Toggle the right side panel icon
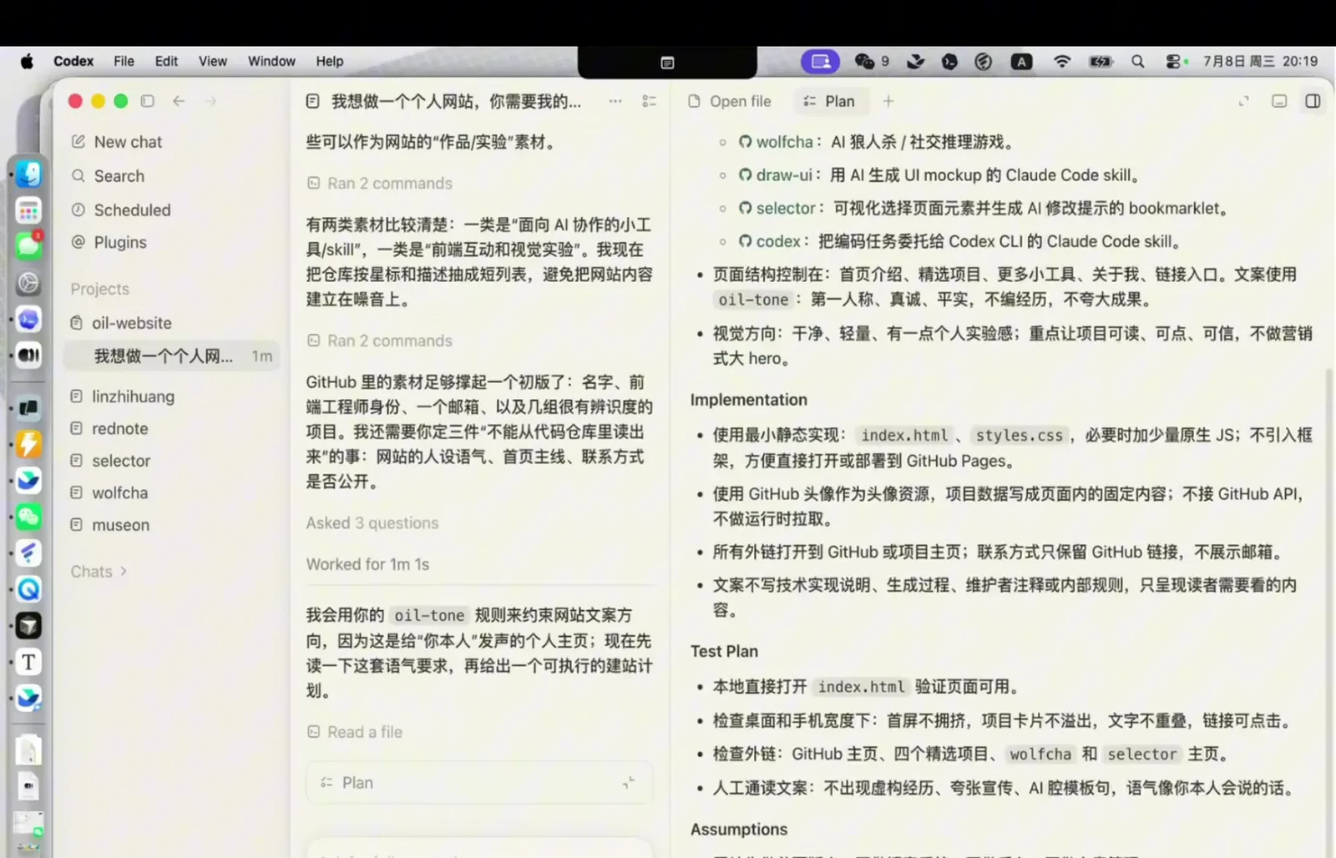This screenshot has height=858, width=1336. tap(1313, 101)
